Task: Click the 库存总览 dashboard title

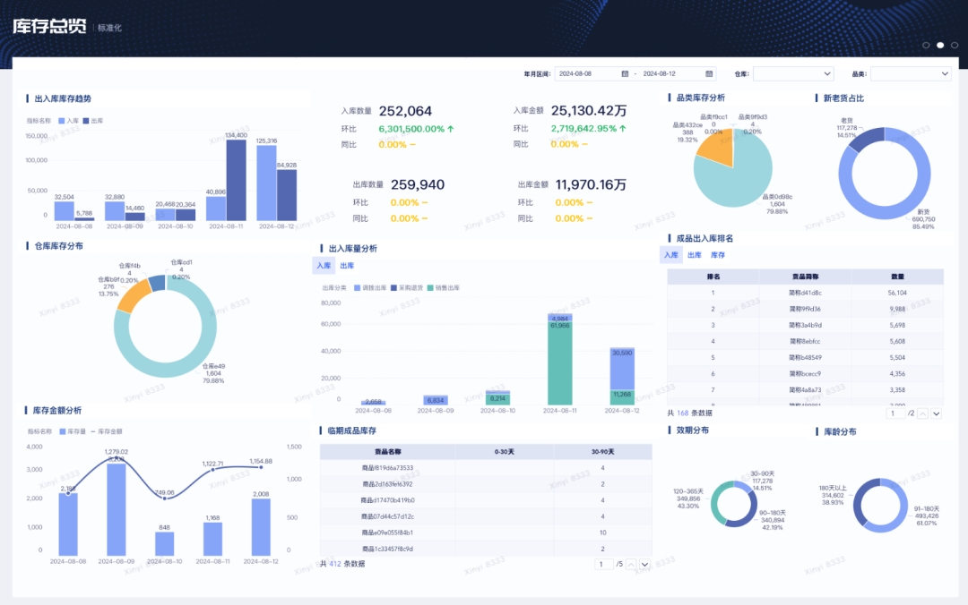Action: (x=49, y=26)
